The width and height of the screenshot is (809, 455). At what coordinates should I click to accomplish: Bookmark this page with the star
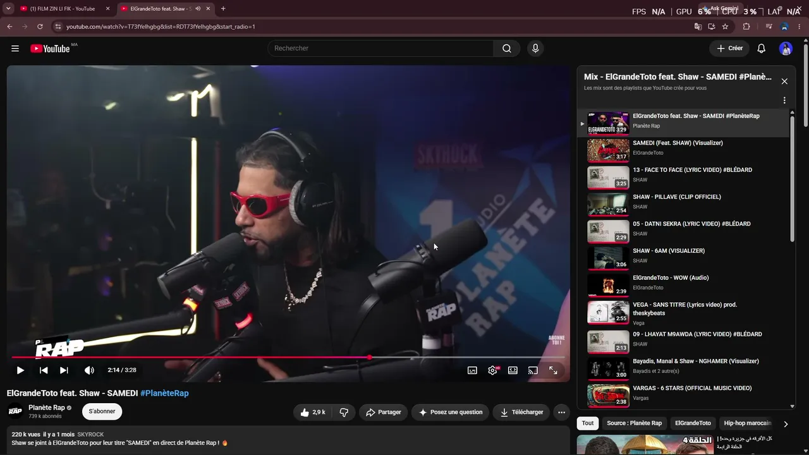pos(725,27)
